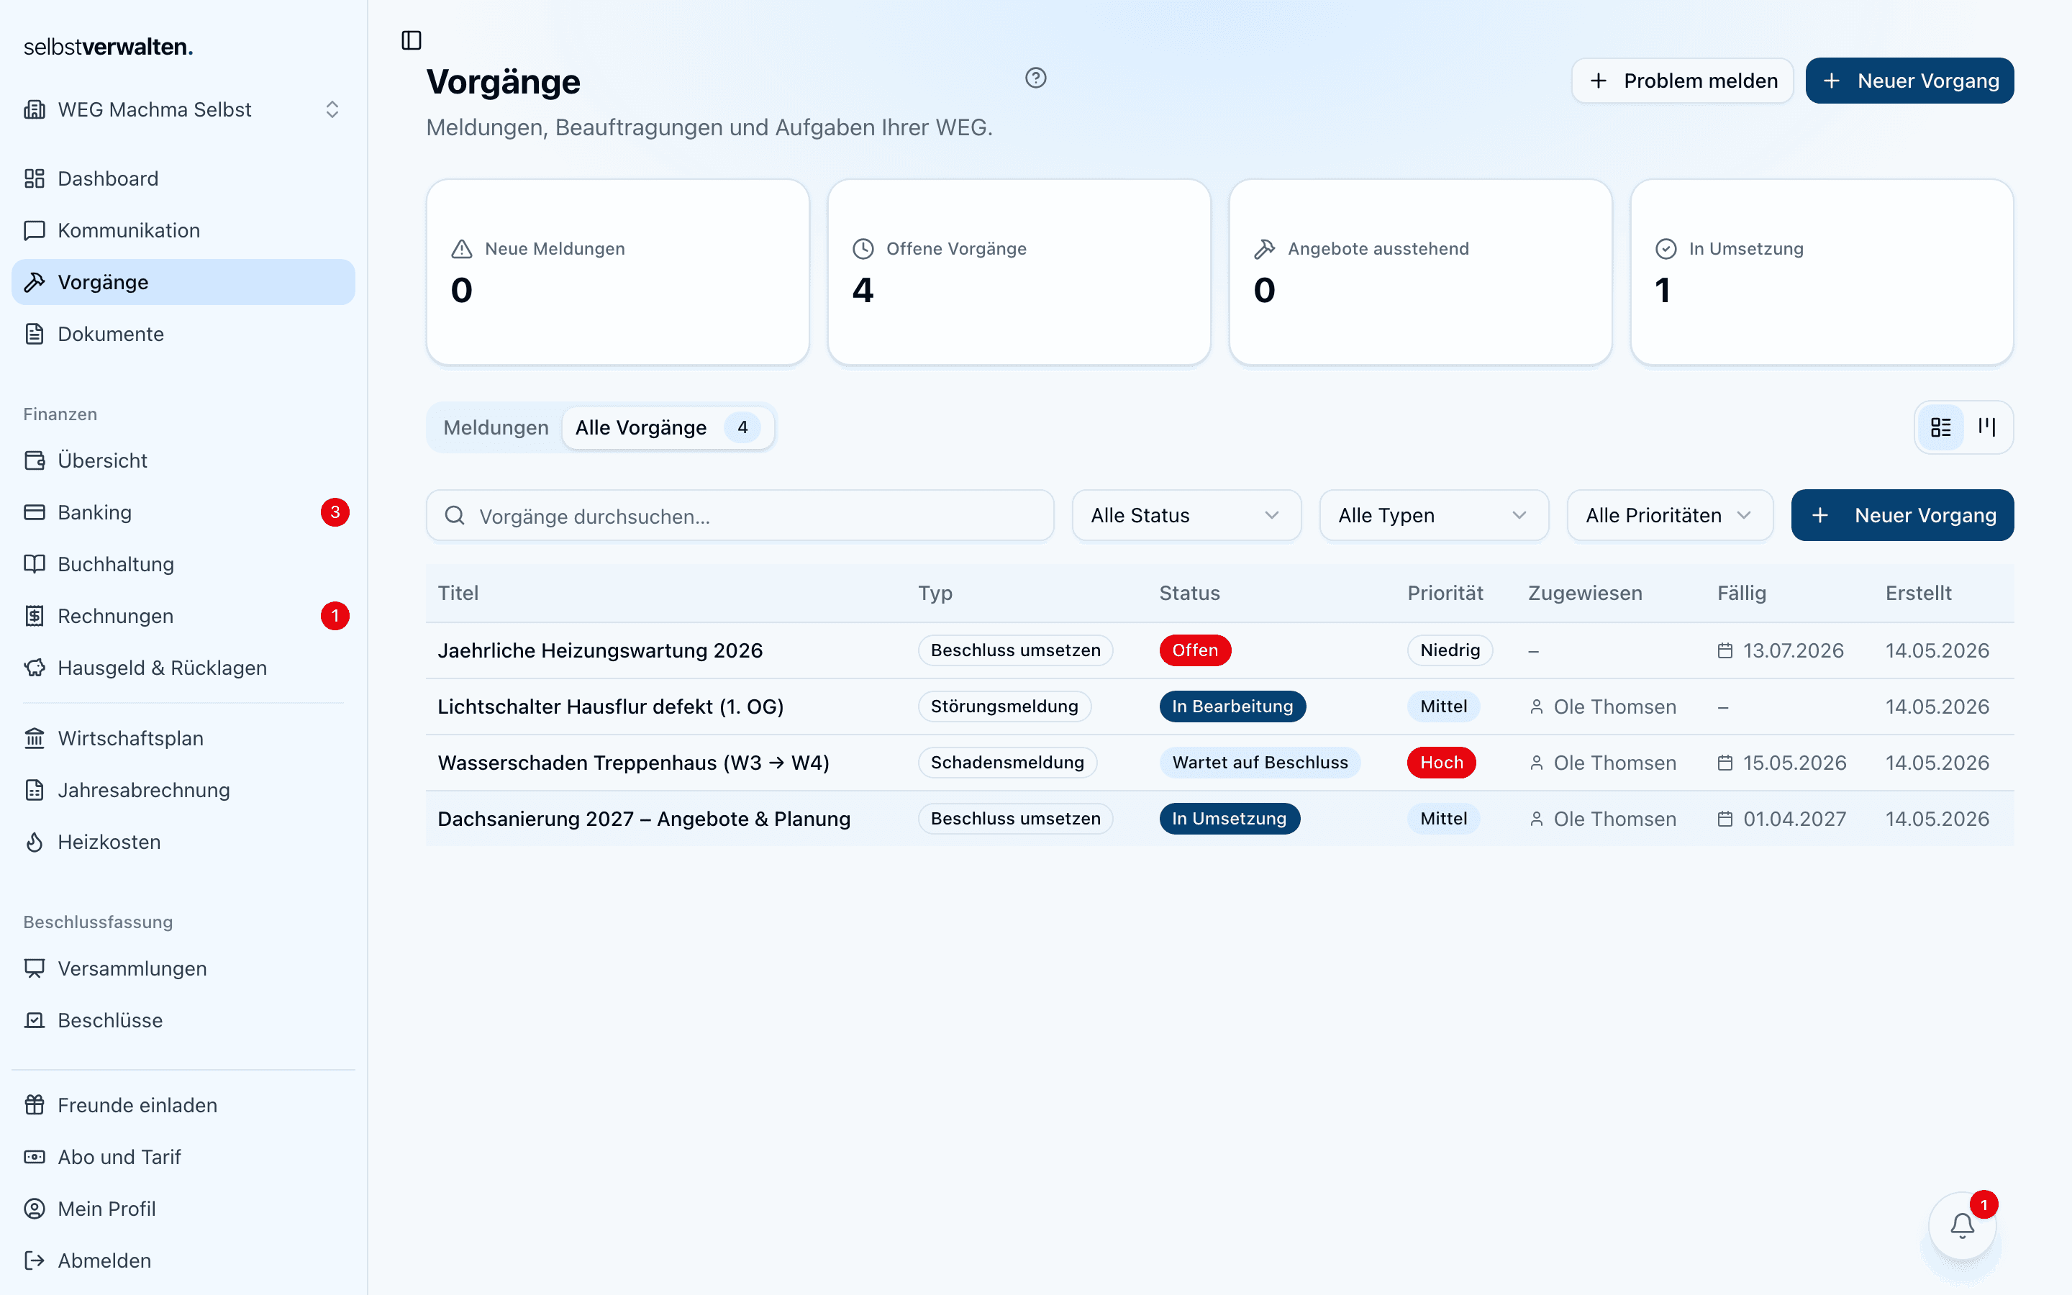Open the Alle Typen filter dropdown
Screen dimensions: 2072x1295
pyautogui.click(x=1433, y=516)
